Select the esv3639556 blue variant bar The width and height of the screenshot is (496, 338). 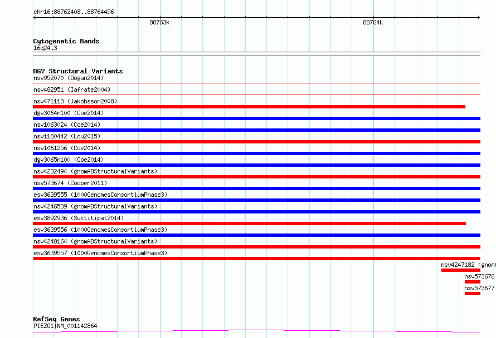tap(256, 235)
